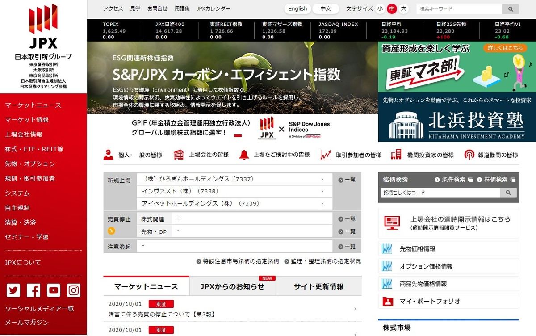Image resolution: width=536 pixels, height=336 pixels.
Task: Open the RSS feed icon
Action: [112, 231]
